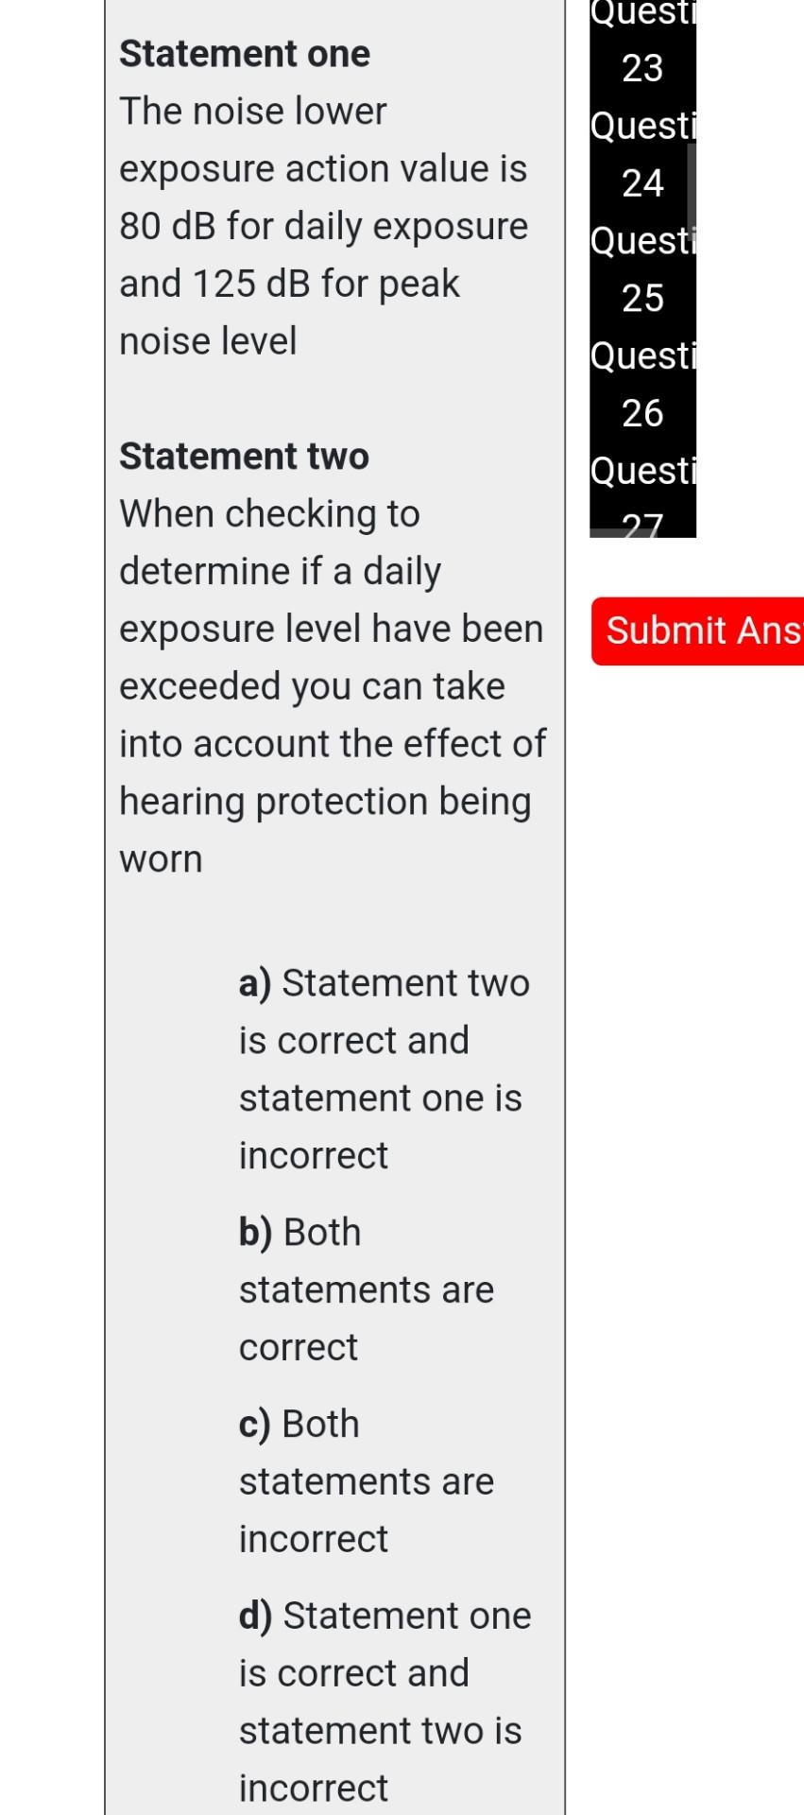The image size is (804, 1815).
Task: Open Question 27 at bottom of list
Action: 641,499
